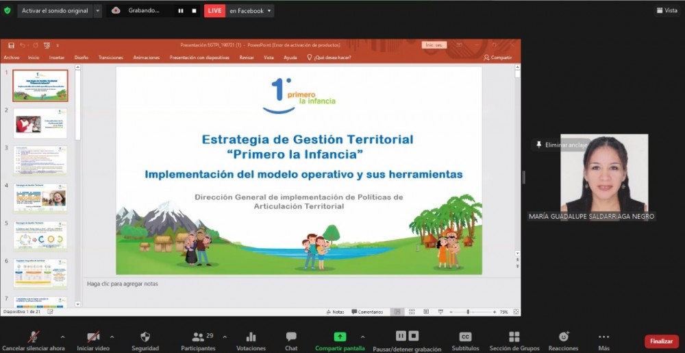Open the Chat panel
This screenshot has height=353, width=685.
click(291, 337)
